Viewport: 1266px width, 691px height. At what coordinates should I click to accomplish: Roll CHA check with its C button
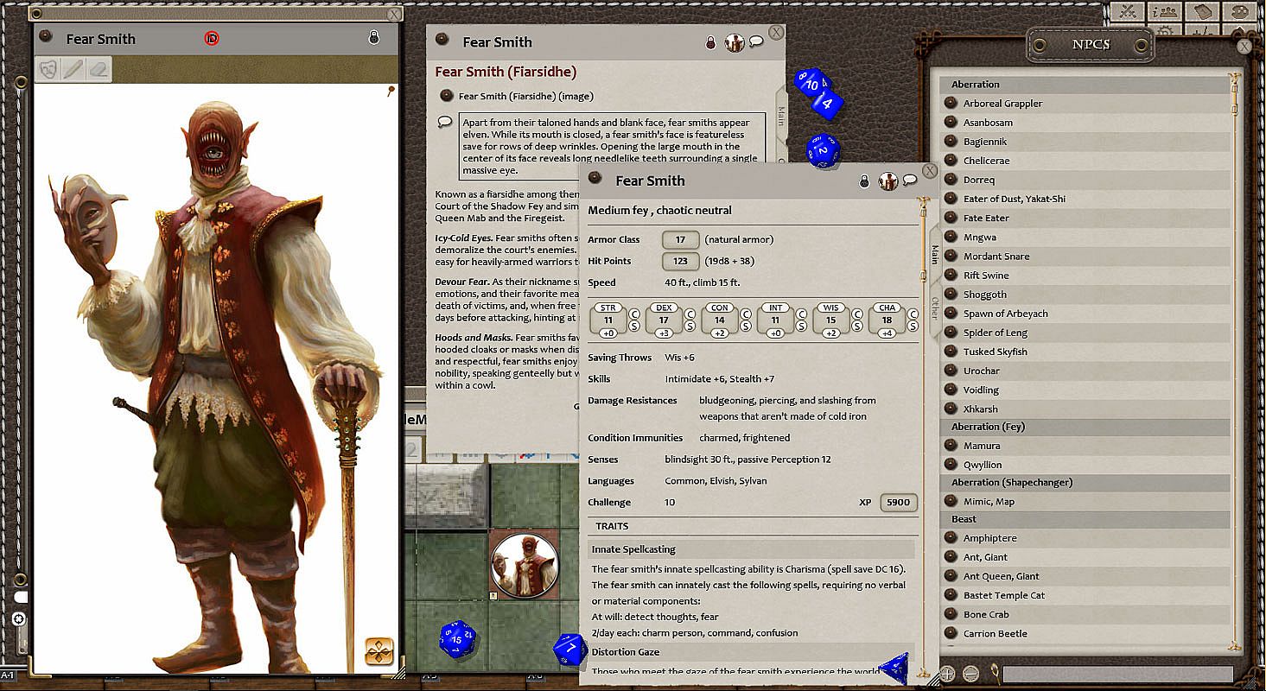914,314
